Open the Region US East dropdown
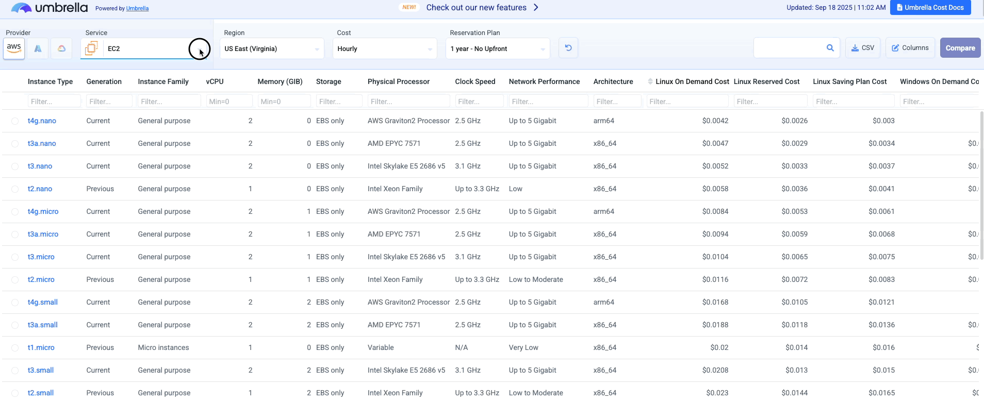This screenshot has width=984, height=401. [x=272, y=48]
